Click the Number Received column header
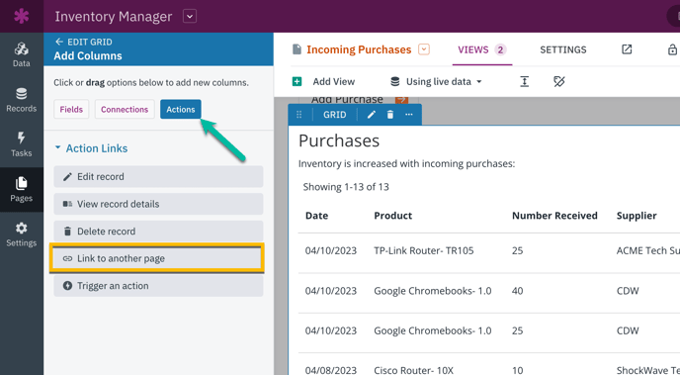Screen dimensions: 680x375 [554, 216]
